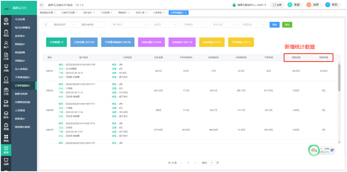Image resolution: width=347 pixels, height=172 pixels.
Task: Click the 全屏 fullscreen button
Action: tap(277, 5)
